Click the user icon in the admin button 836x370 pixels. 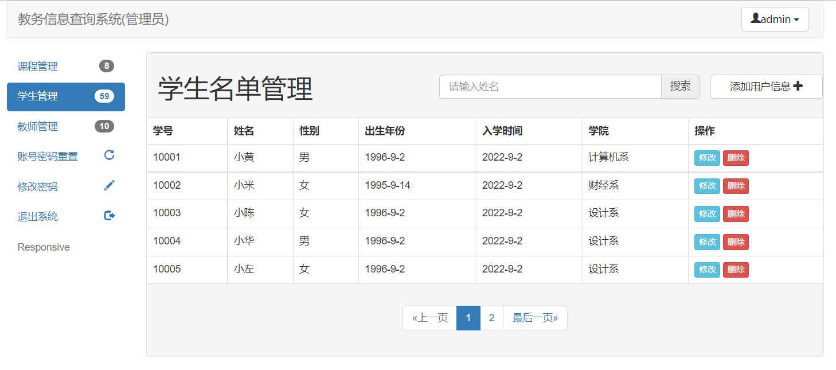tap(756, 18)
